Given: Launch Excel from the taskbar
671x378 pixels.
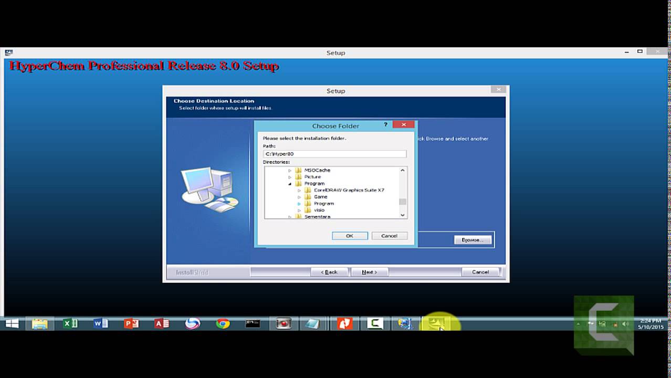Looking at the screenshot, I should (x=70, y=323).
